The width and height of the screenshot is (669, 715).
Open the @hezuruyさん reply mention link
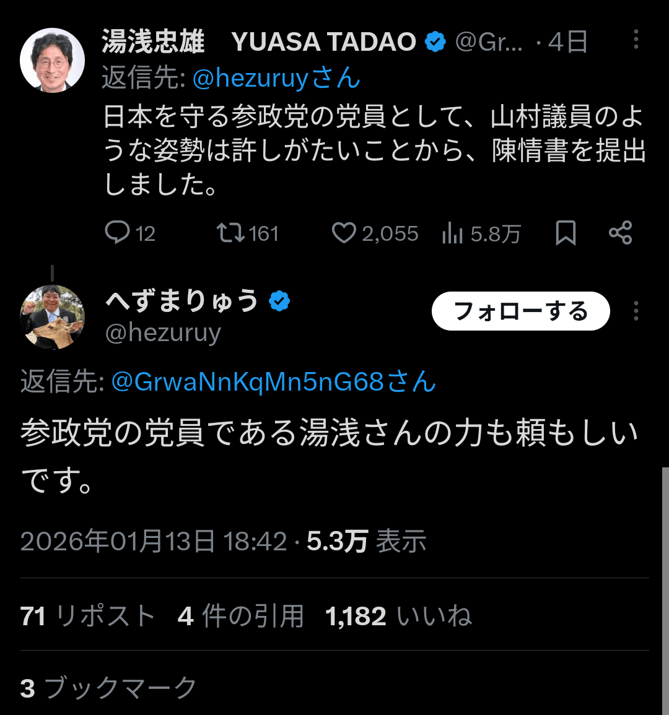[276, 79]
